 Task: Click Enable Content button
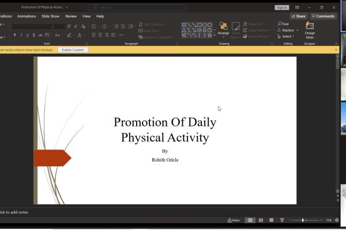click(73, 50)
